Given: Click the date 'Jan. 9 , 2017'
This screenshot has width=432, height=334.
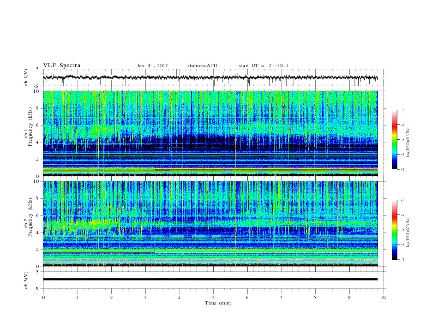Looking at the screenshot, I should (152, 65).
